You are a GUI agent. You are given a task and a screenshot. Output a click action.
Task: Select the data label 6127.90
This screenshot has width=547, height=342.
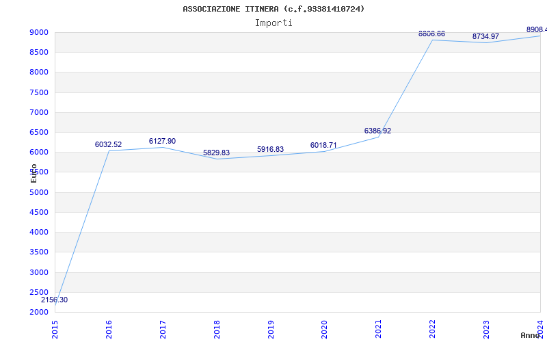point(162,141)
